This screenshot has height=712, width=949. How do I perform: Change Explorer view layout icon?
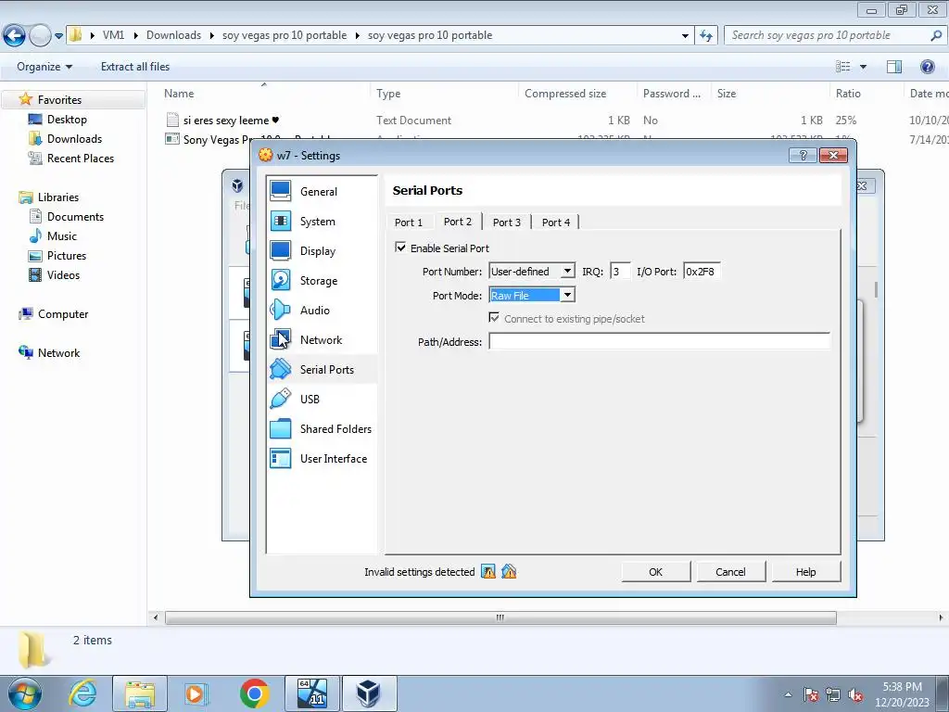(x=843, y=67)
